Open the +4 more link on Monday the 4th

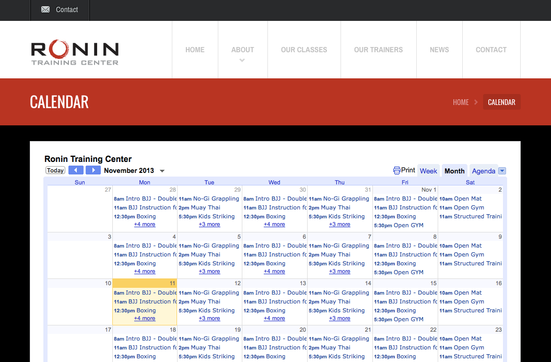(145, 271)
